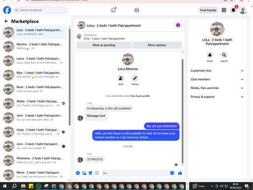Focus the Aa message input field
The height and width of the screenshot is (190, 253).
(x=136, y=173)
